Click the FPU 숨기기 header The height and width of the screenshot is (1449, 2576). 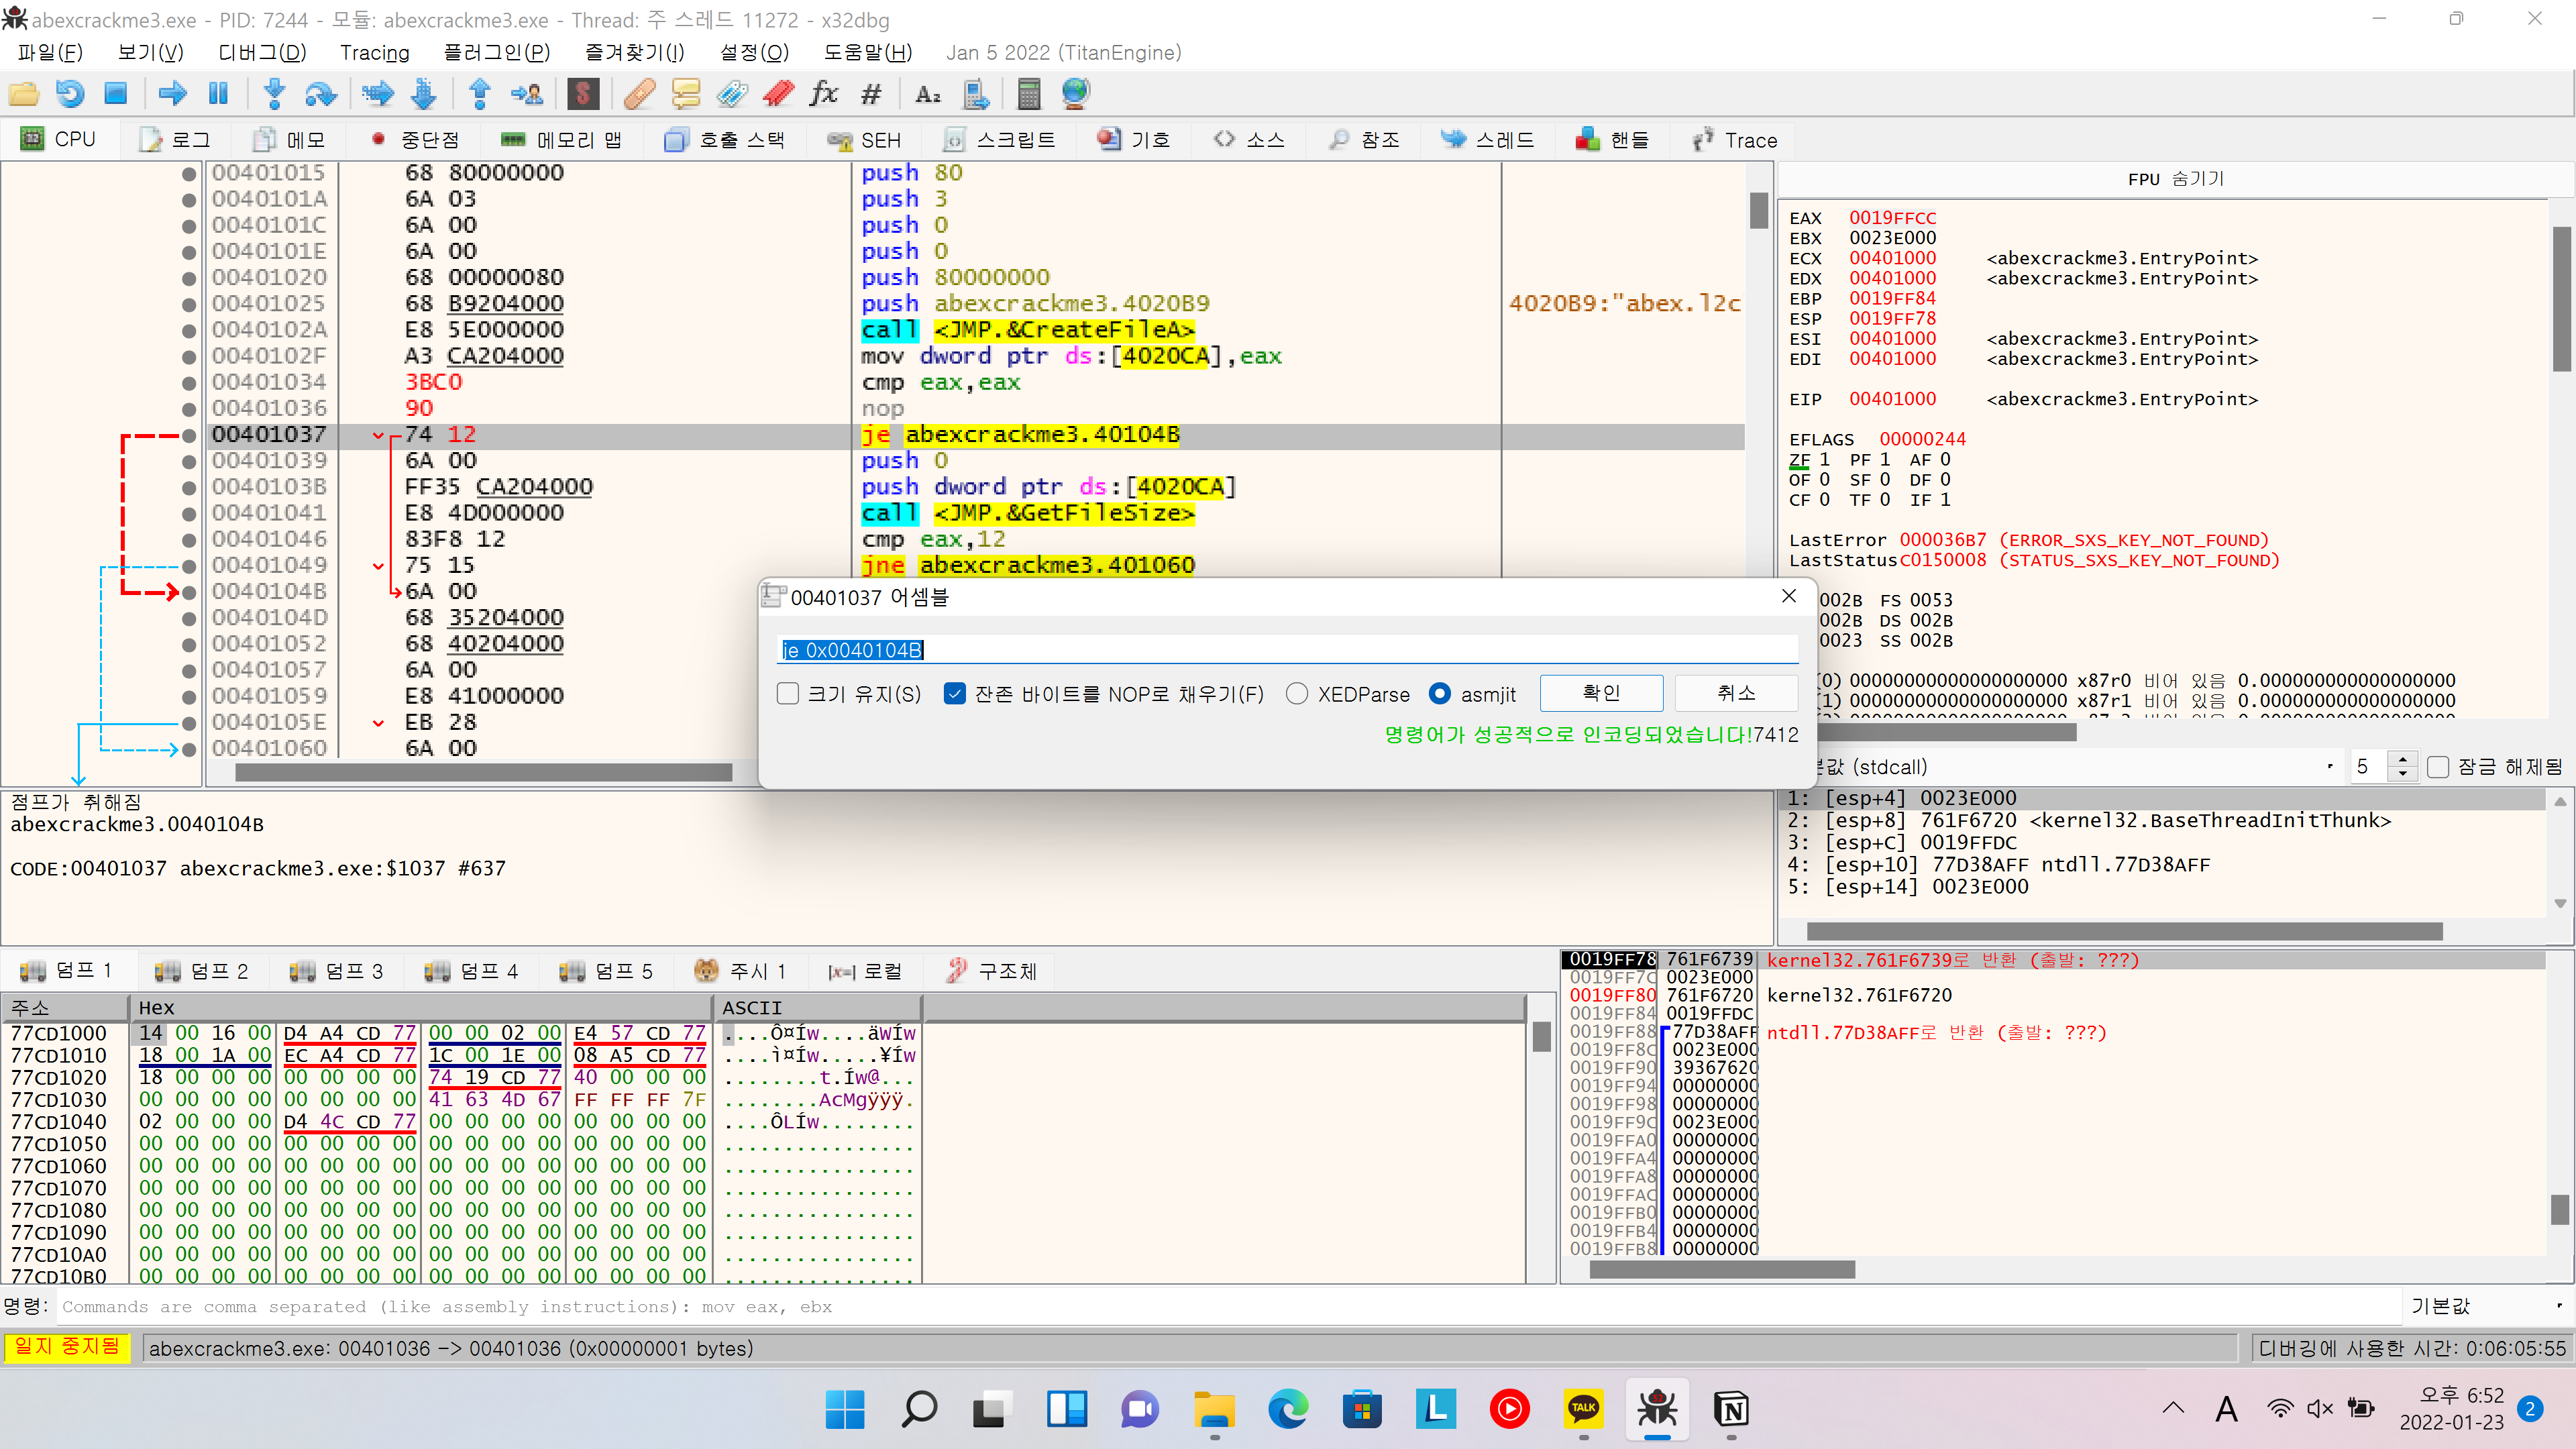pyautogui.click(x=2175, y=179)
